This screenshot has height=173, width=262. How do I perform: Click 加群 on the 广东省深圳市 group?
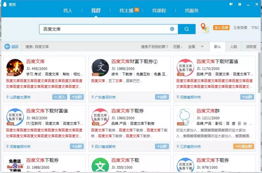point(162,97)
